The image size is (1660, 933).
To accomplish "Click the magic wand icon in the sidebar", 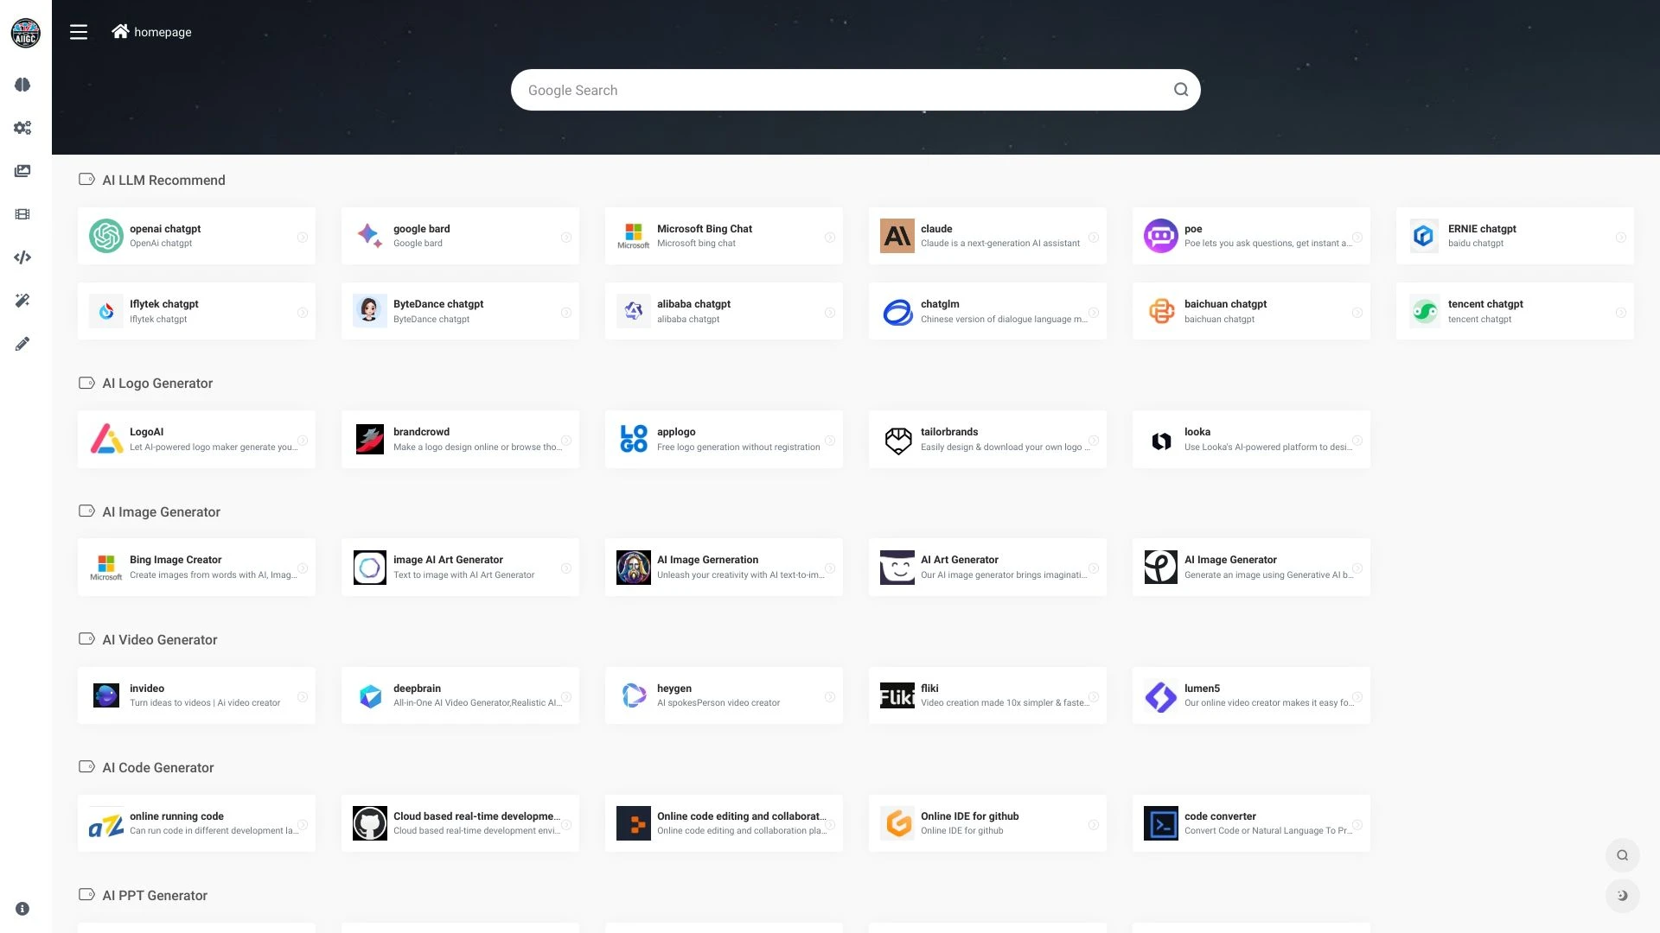I will [x=22, y=300].
